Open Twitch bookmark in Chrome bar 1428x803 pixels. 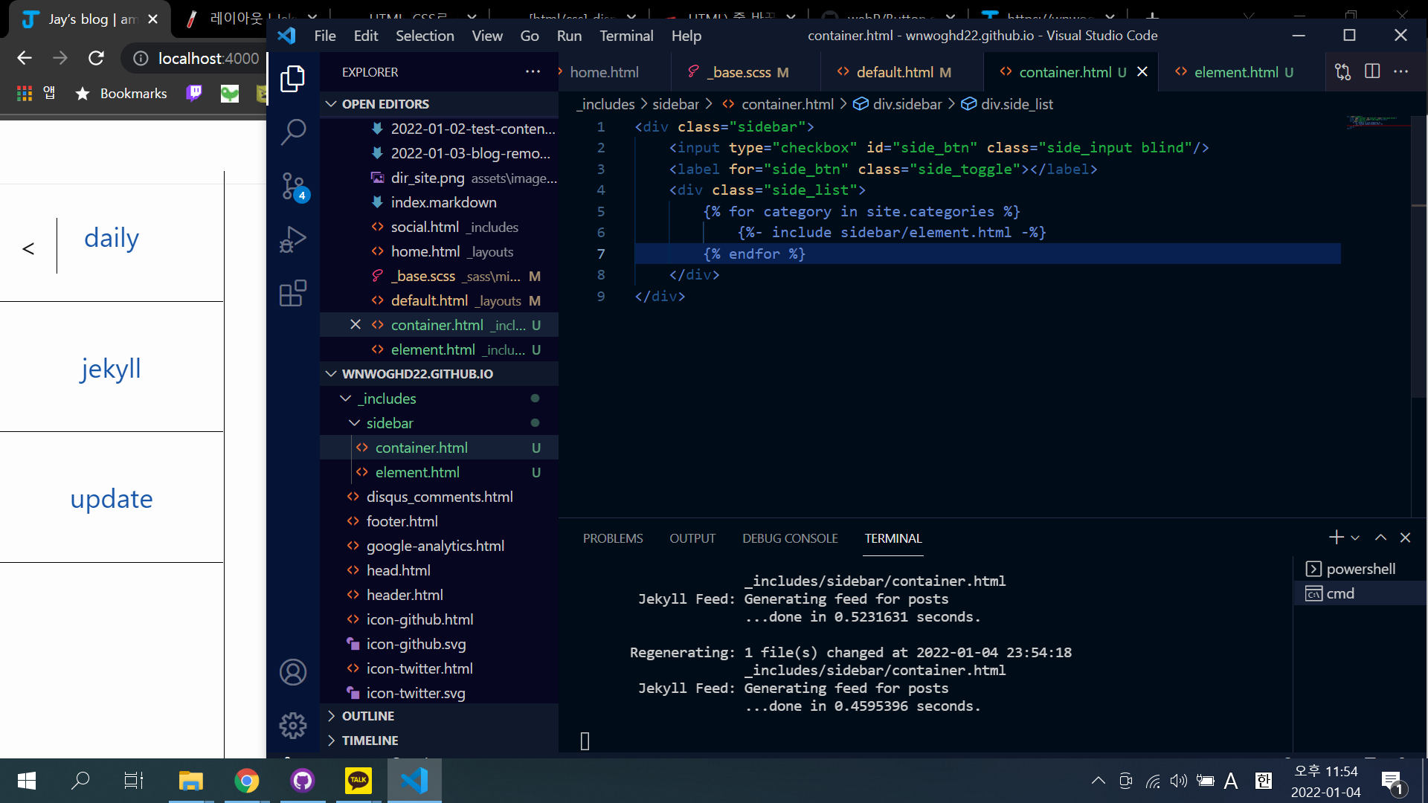(194, 93)
